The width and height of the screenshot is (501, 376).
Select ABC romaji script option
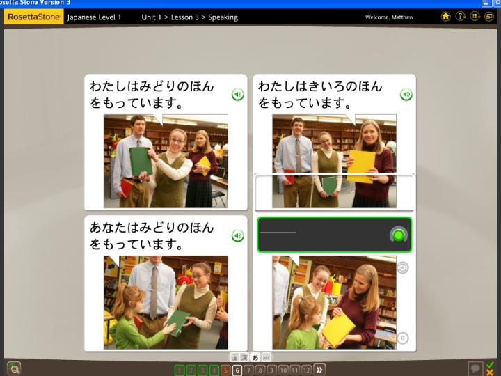click(266, 357)
